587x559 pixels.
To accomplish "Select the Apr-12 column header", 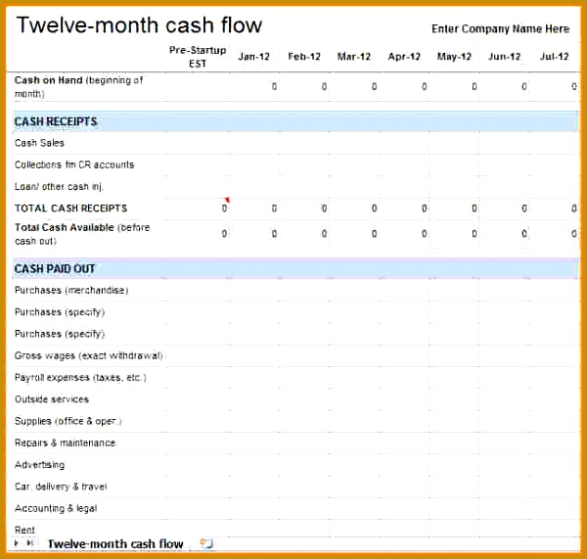I will [404, 57].
